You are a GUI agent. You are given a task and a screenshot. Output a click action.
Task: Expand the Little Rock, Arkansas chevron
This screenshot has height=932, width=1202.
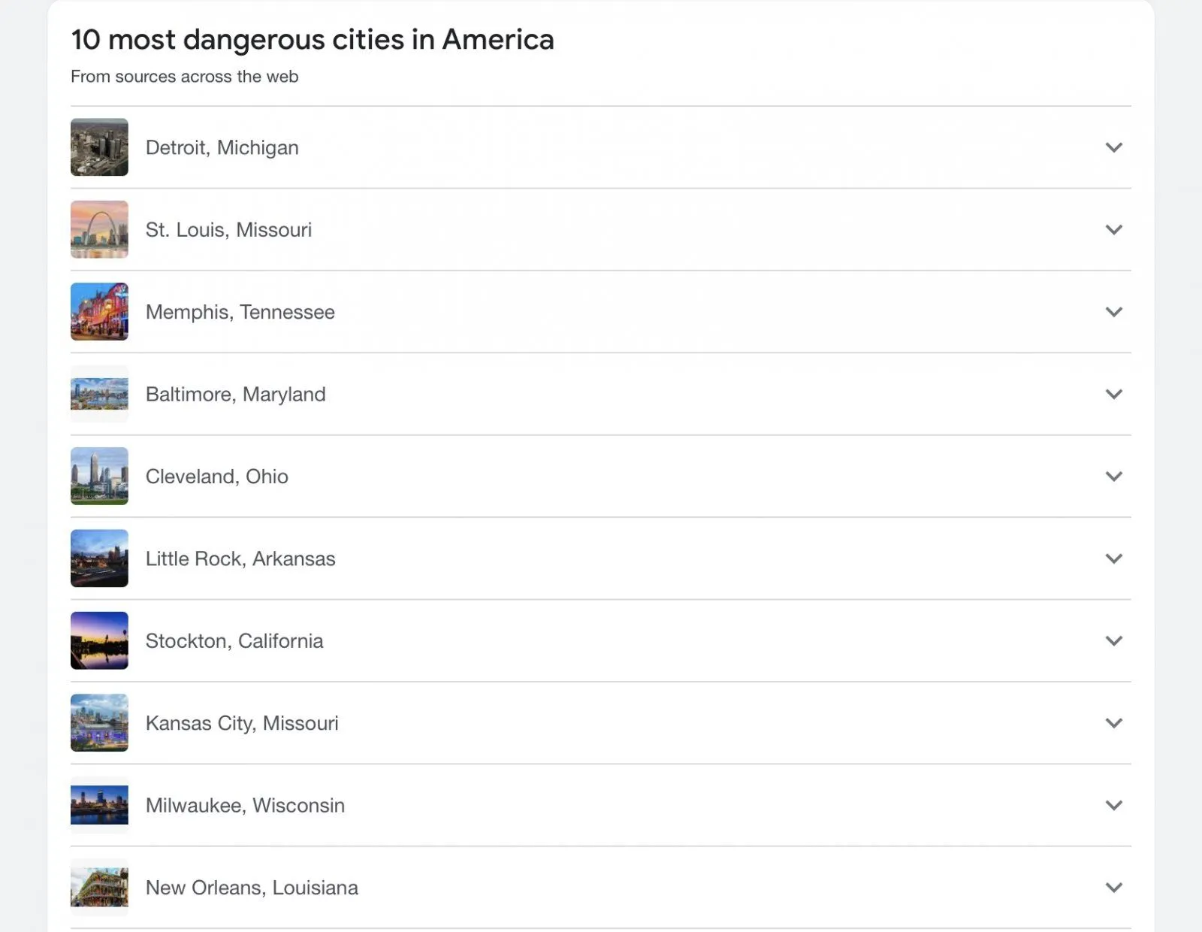tap(1114, 558)
